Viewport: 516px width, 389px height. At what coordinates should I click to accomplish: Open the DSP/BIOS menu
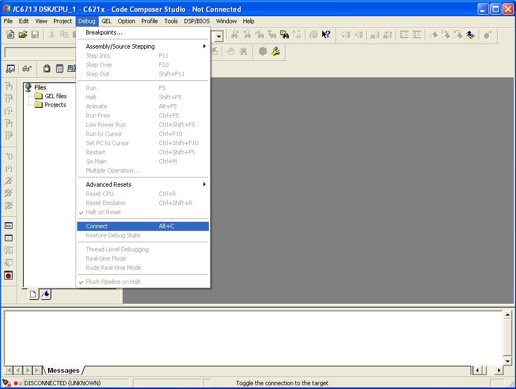coord(197,21)
